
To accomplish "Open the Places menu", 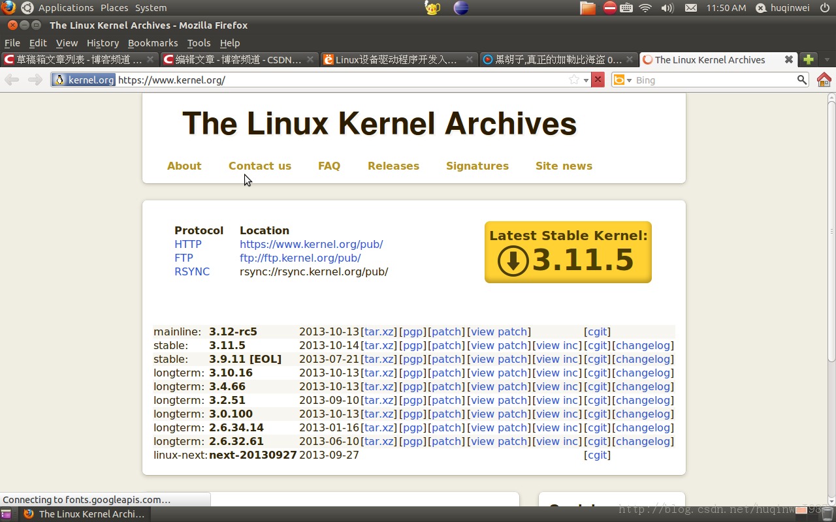I will pos(114,8).
